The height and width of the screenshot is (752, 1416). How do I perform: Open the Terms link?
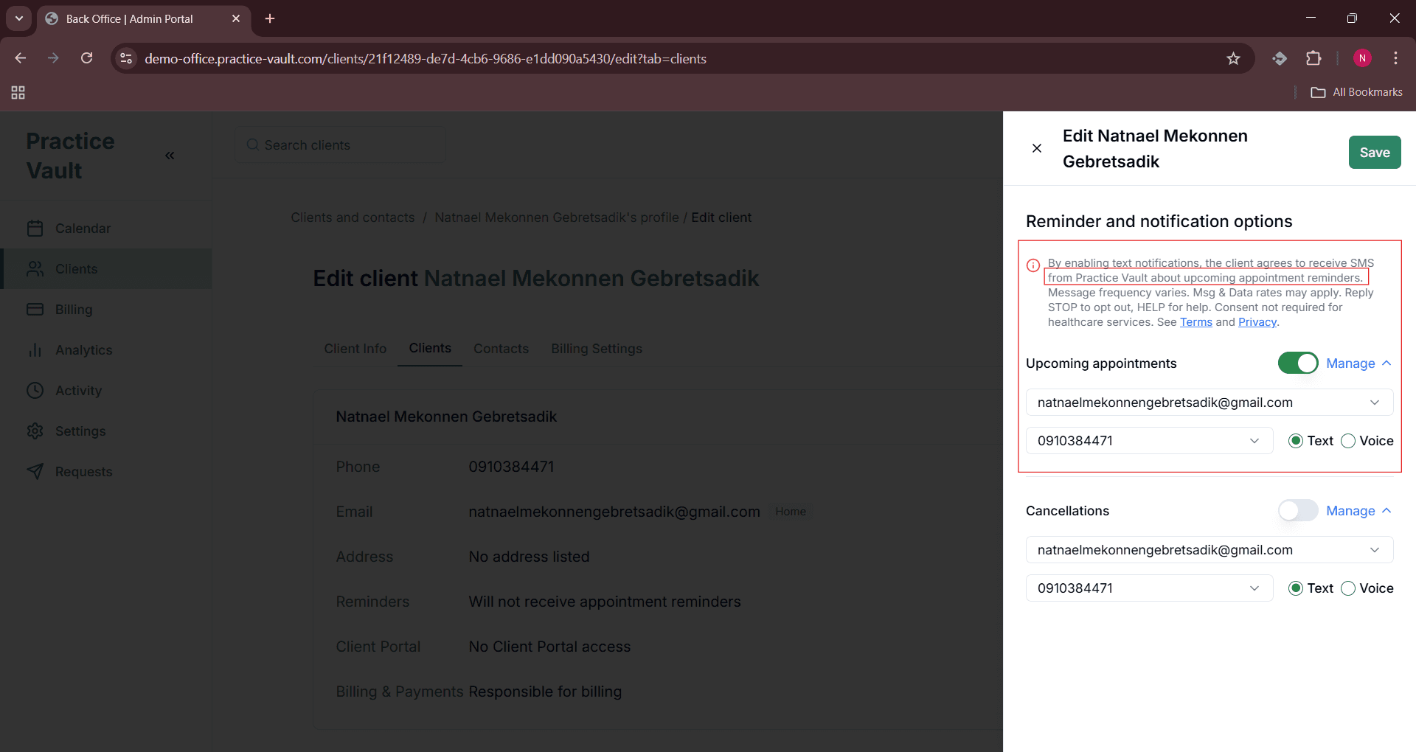pyautogui.click(x=1195, y=322)
